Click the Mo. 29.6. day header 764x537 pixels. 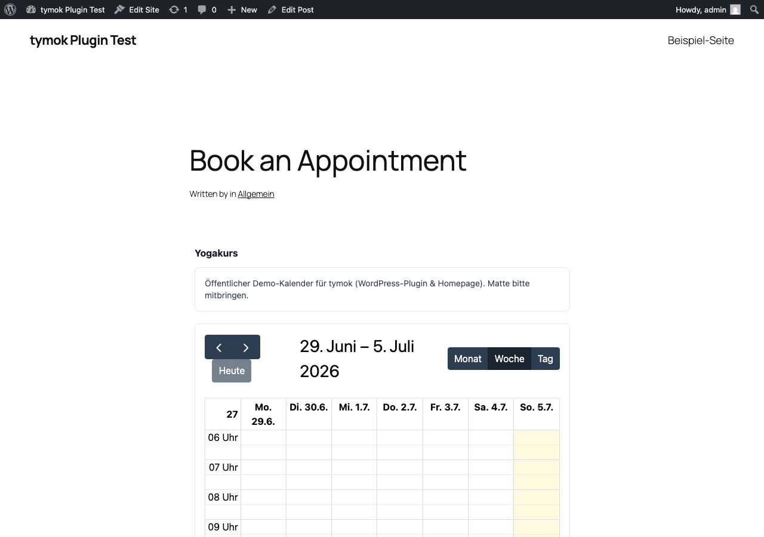tap(263, 414)
